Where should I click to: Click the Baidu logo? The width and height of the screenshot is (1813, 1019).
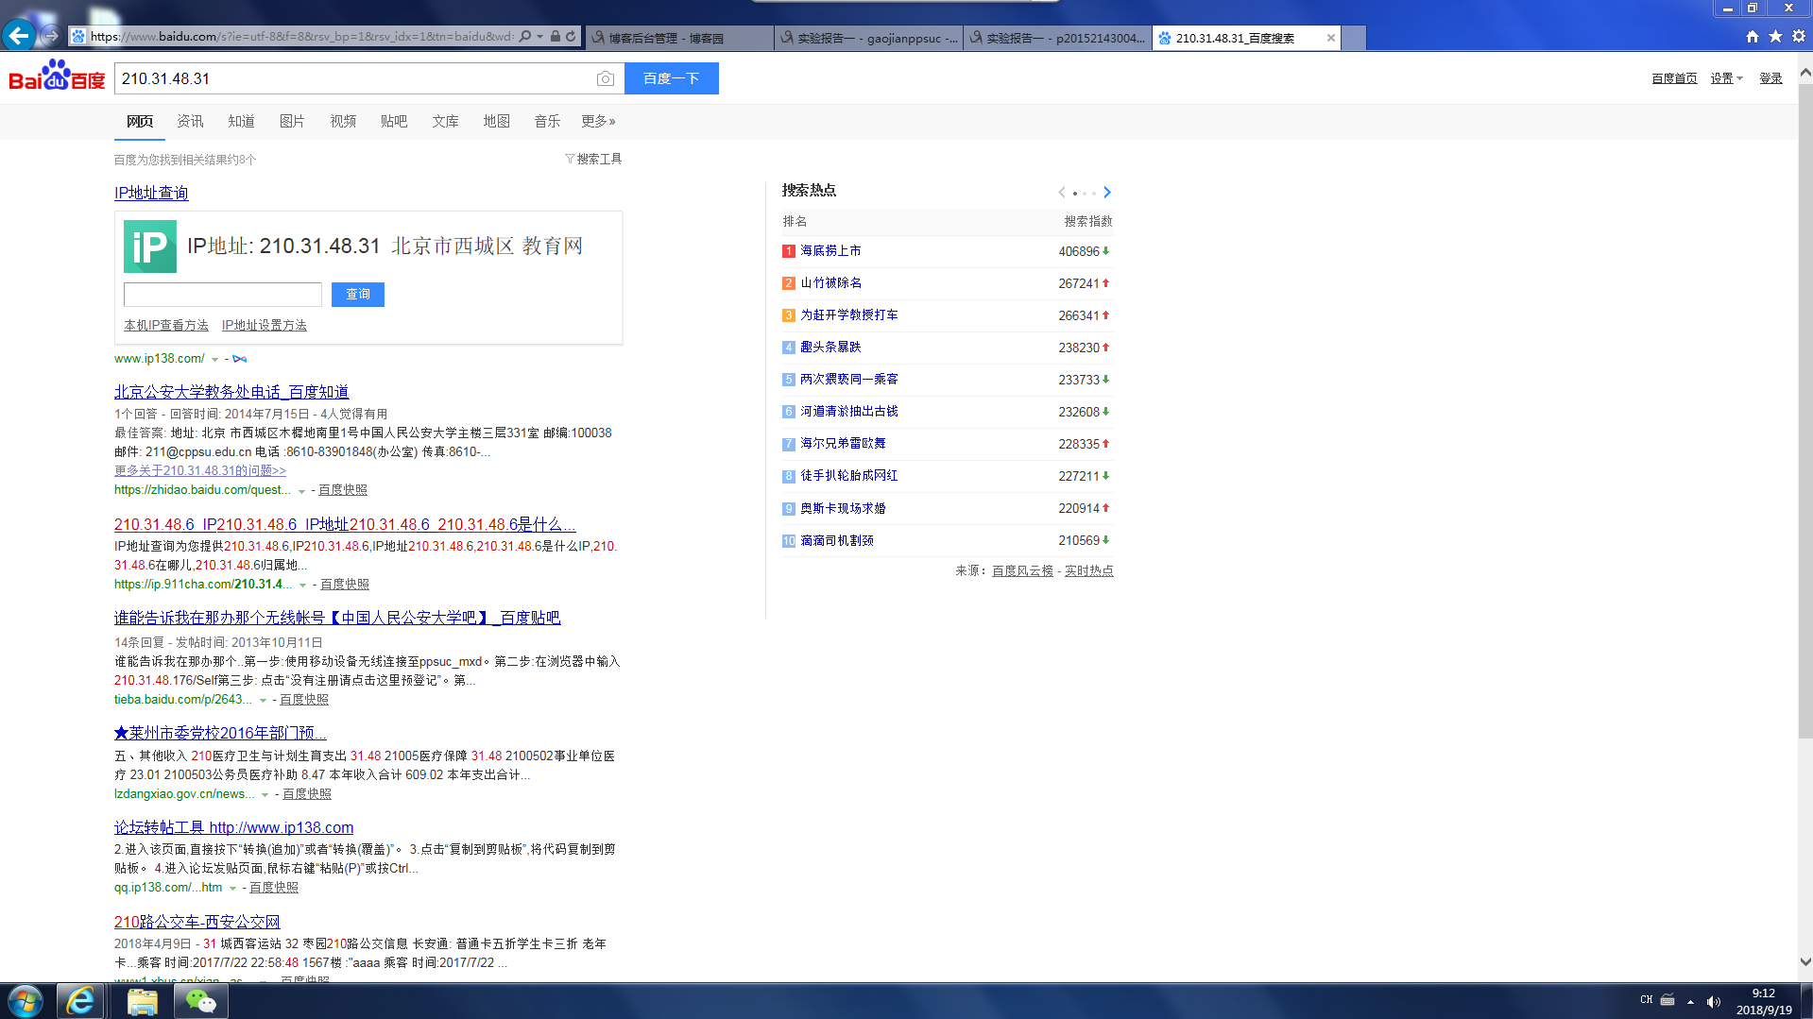tap(57, 76)
